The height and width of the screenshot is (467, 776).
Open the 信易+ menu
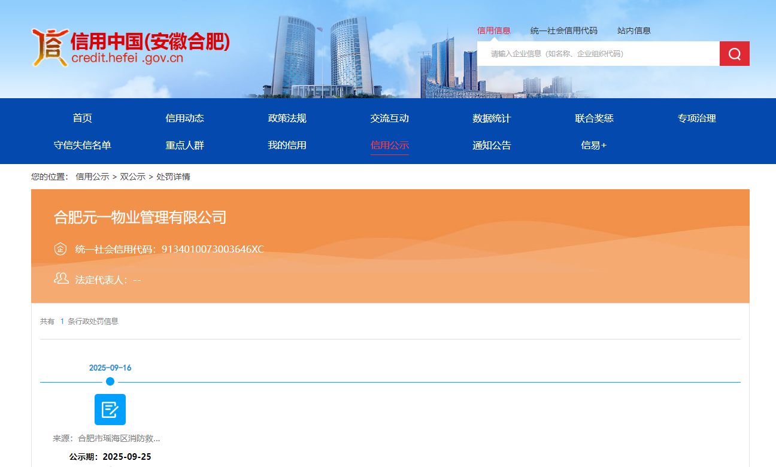click(x=594, y=145)
